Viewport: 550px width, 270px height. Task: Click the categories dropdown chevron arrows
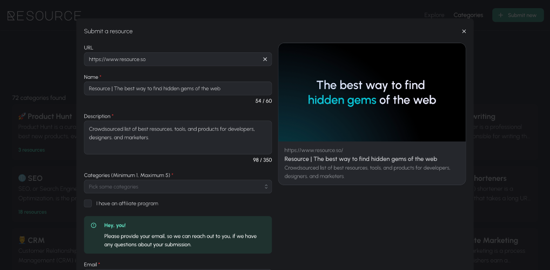(x=266, y=186)
